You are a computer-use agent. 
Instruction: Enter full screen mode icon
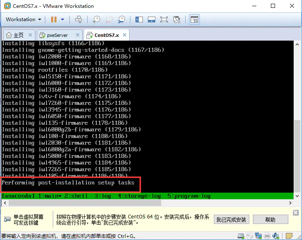coord(164,19)
